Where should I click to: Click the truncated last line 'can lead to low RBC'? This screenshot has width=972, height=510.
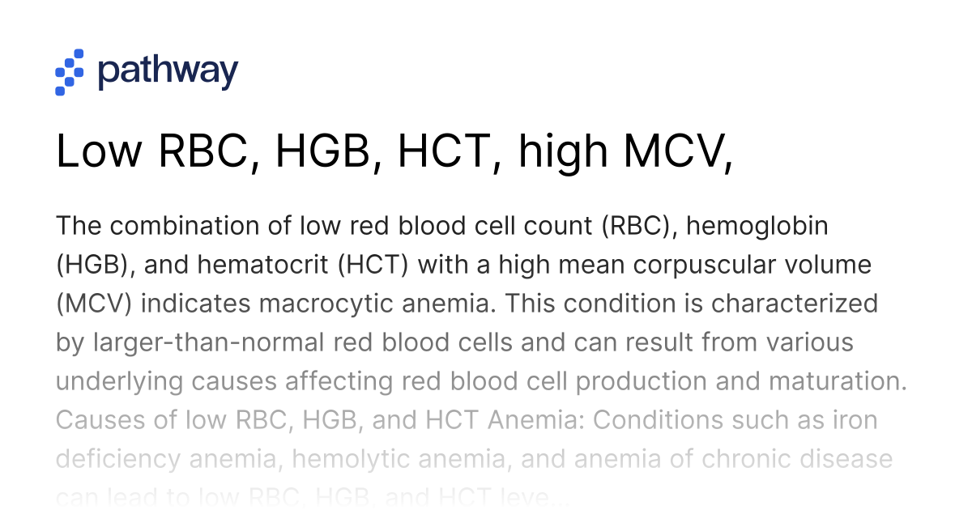[x=313, y=496]
